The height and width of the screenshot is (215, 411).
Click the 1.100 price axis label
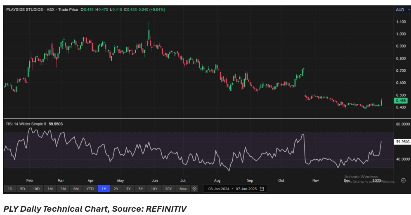pyautogui.click(x=401, y=22)
